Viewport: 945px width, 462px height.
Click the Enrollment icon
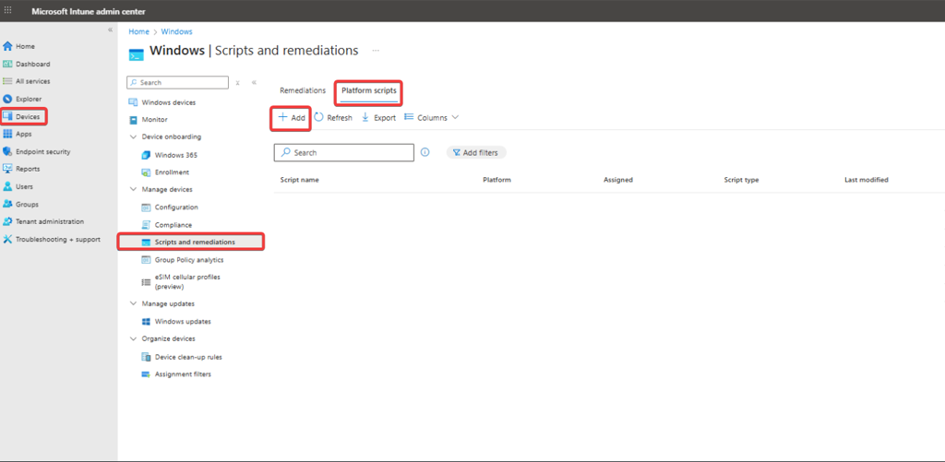(145, 172)
